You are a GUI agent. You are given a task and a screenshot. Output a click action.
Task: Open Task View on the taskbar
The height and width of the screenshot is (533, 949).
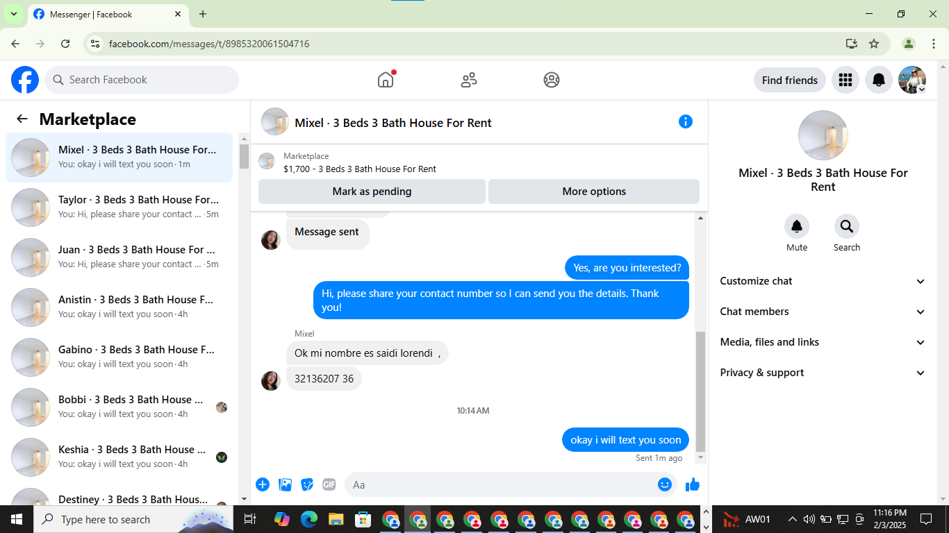(x=250, y=519)
